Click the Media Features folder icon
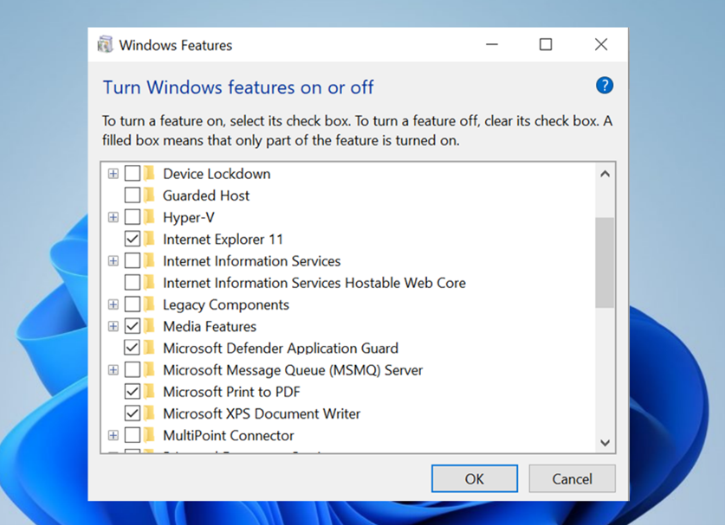The width and height of the screenshot is (725, 525). (x=150, y=326)
